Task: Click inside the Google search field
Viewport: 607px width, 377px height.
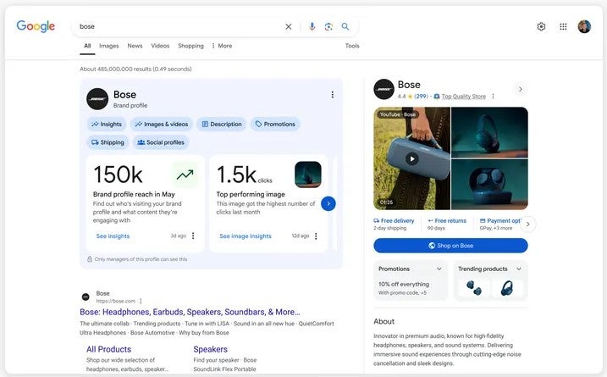Action: tap(178, 26)
